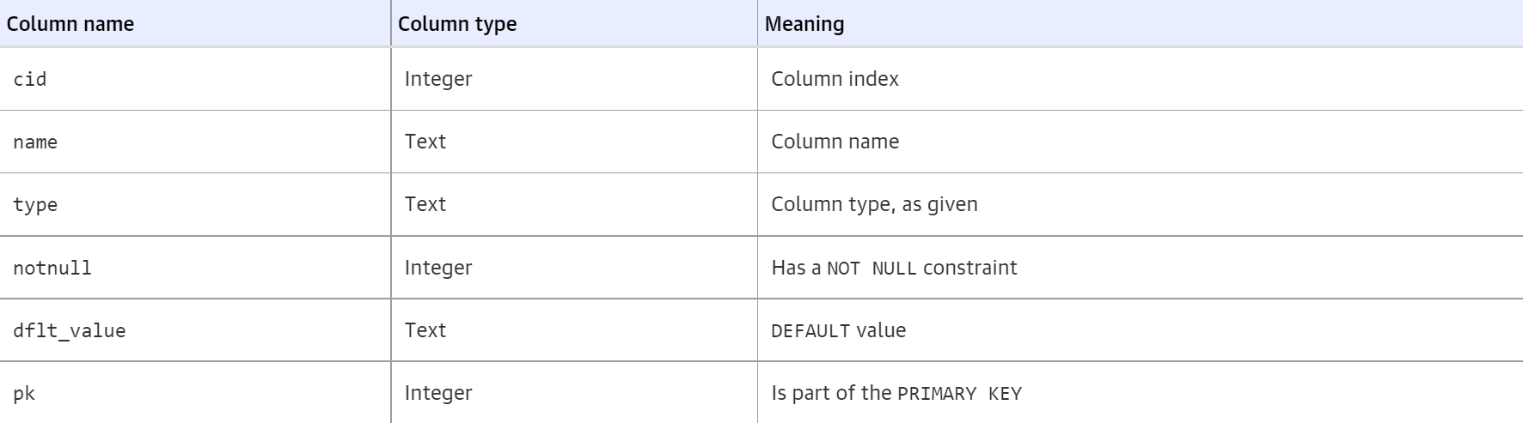Image resolution: width=1523 pixels, height=423 pixels.
Task: Select the "name" column name cell
Action: (195, 142)
